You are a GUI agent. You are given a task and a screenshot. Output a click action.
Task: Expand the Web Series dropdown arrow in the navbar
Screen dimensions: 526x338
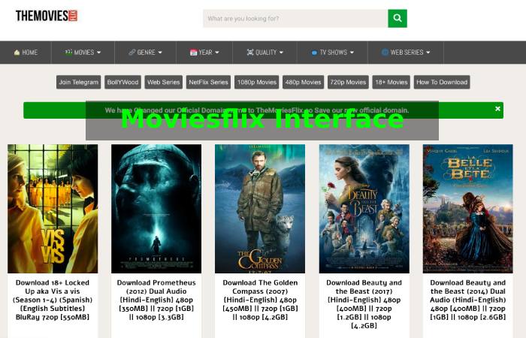[x=428, y=53]
